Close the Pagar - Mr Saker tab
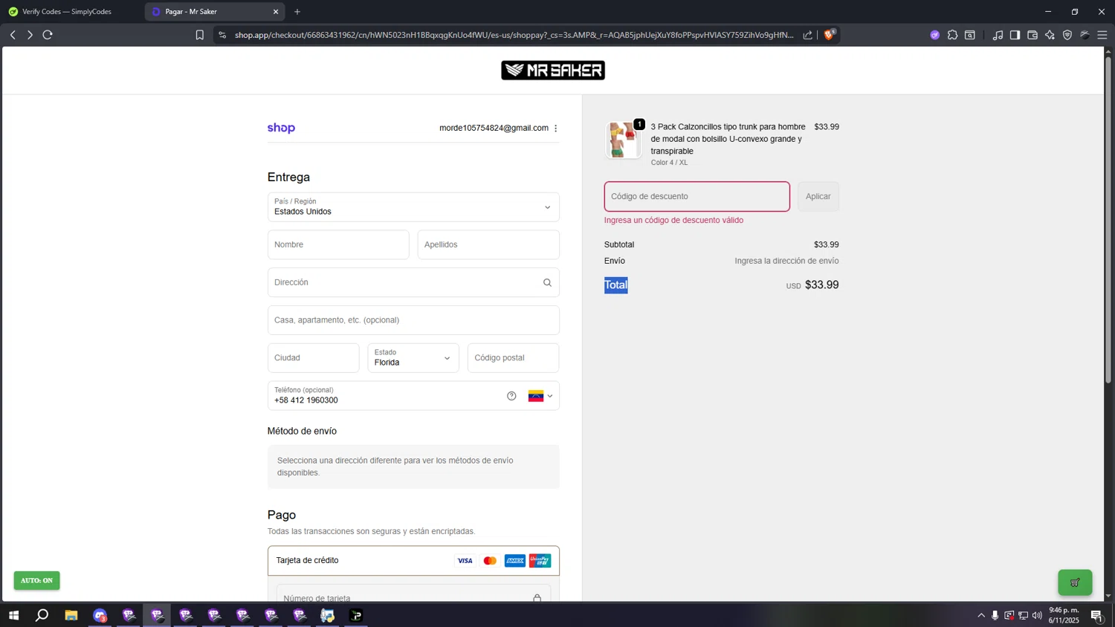This screenshot has width=1115, height=627. coord(276,12)
